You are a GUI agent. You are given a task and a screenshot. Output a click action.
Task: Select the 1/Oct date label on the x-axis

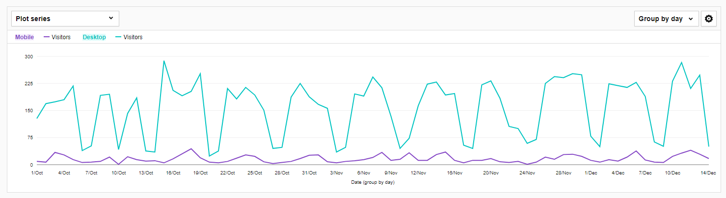click(37, 173)
